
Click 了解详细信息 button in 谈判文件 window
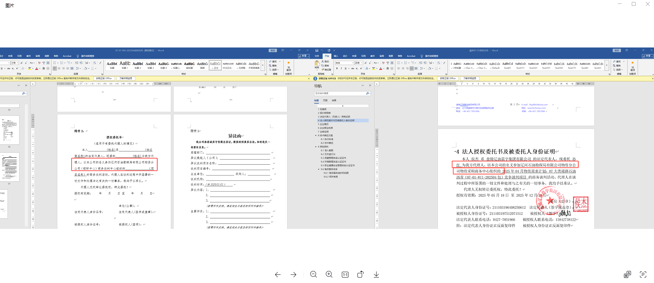126,78
